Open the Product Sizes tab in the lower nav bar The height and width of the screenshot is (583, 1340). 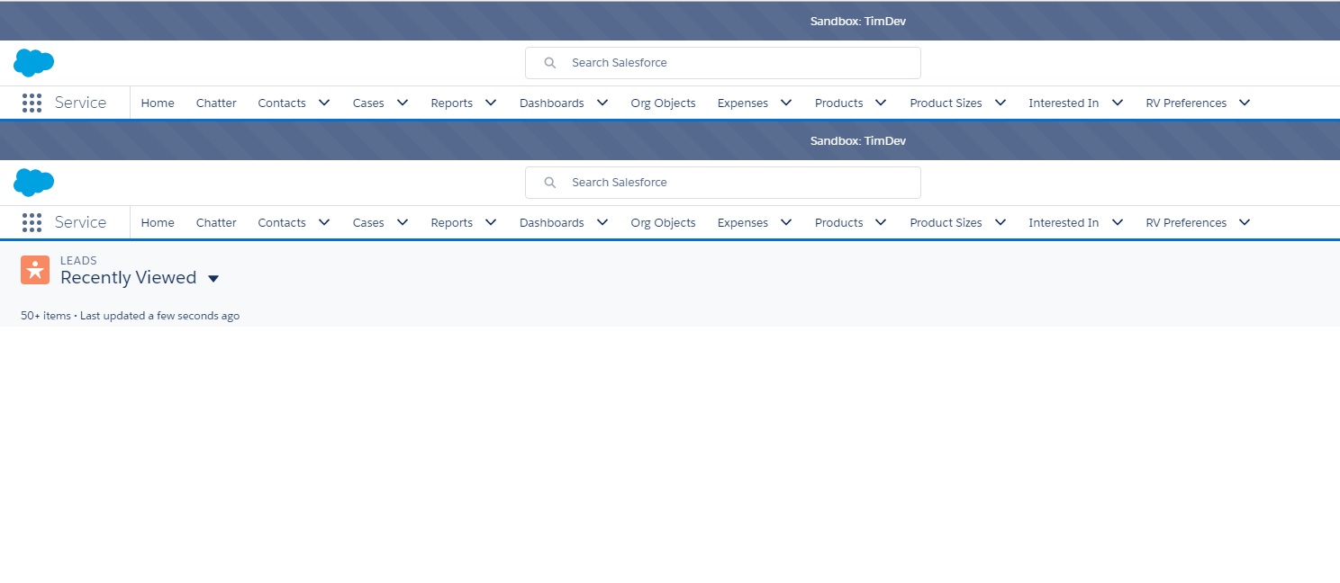[946, 222]
